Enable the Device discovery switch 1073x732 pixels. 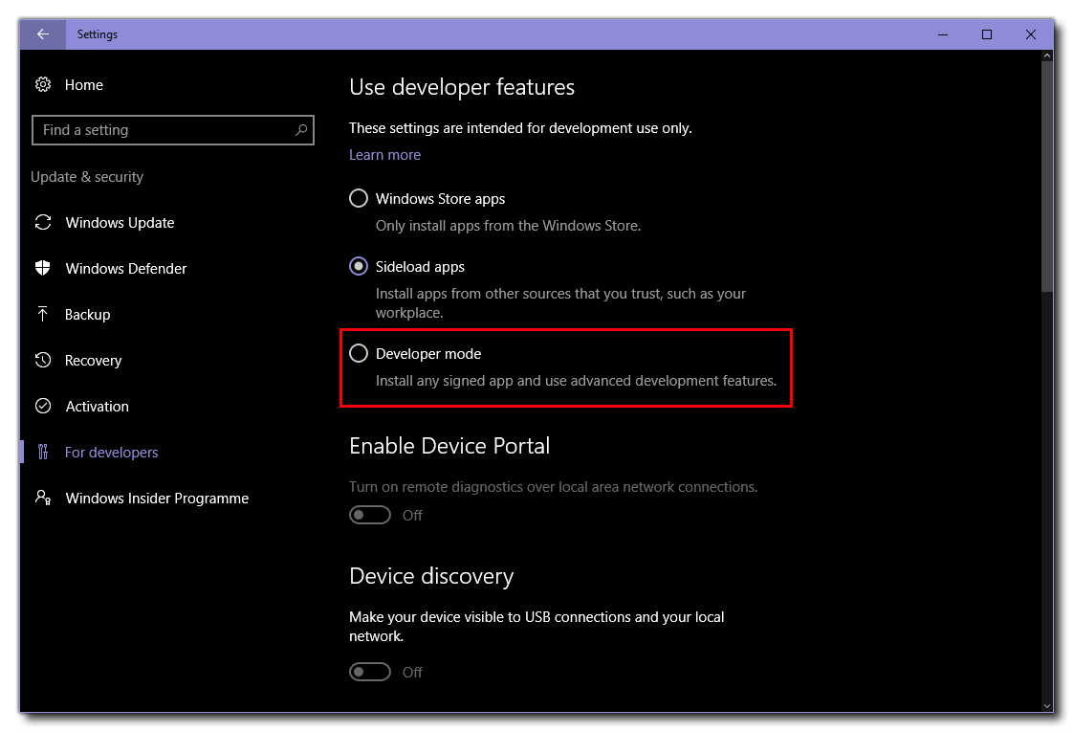[370, 671]
